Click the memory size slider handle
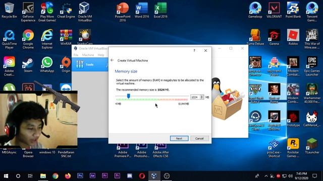 tap(129, 96)
